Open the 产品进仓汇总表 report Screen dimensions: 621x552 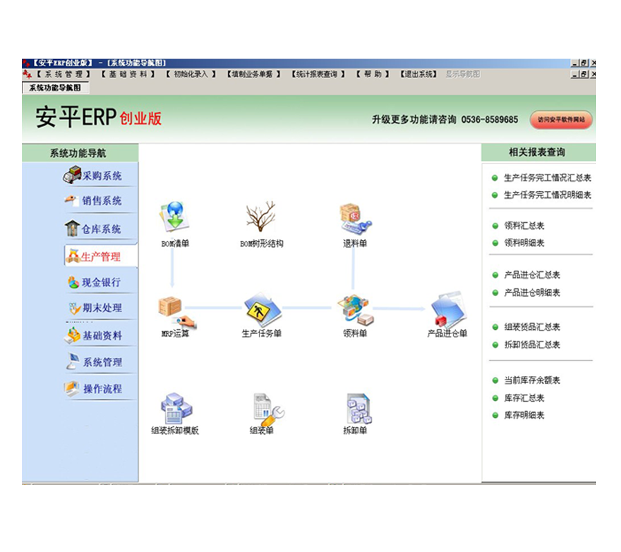pos(532,275)
